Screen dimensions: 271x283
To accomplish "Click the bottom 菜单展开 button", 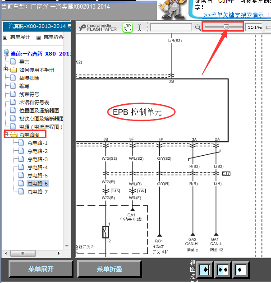I will click(x=41, y=269).
